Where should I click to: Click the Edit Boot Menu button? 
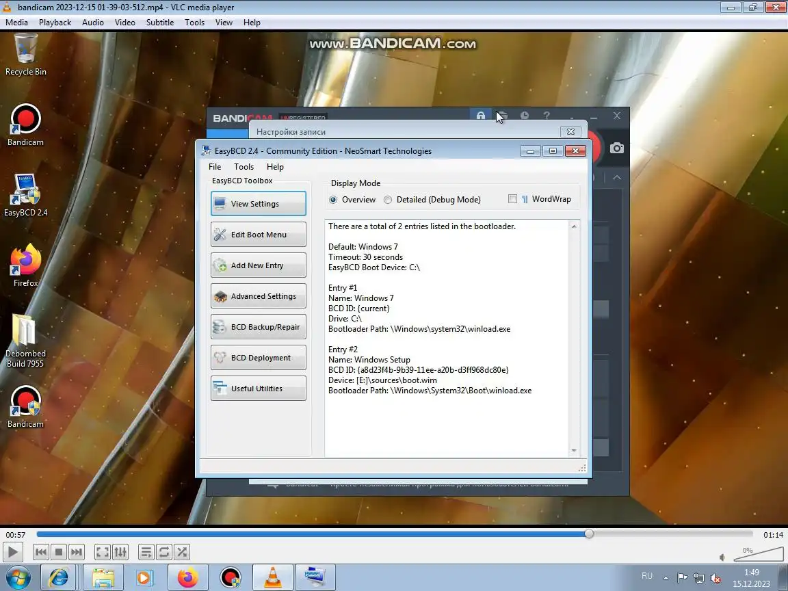point(259,234)
